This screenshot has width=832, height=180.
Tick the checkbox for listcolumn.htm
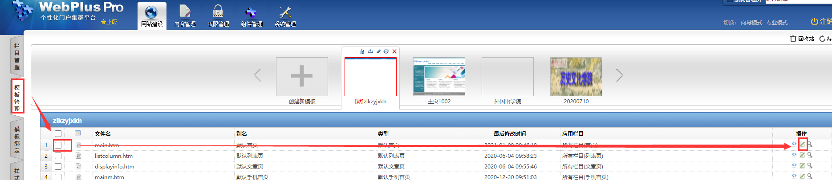(58, 156)
